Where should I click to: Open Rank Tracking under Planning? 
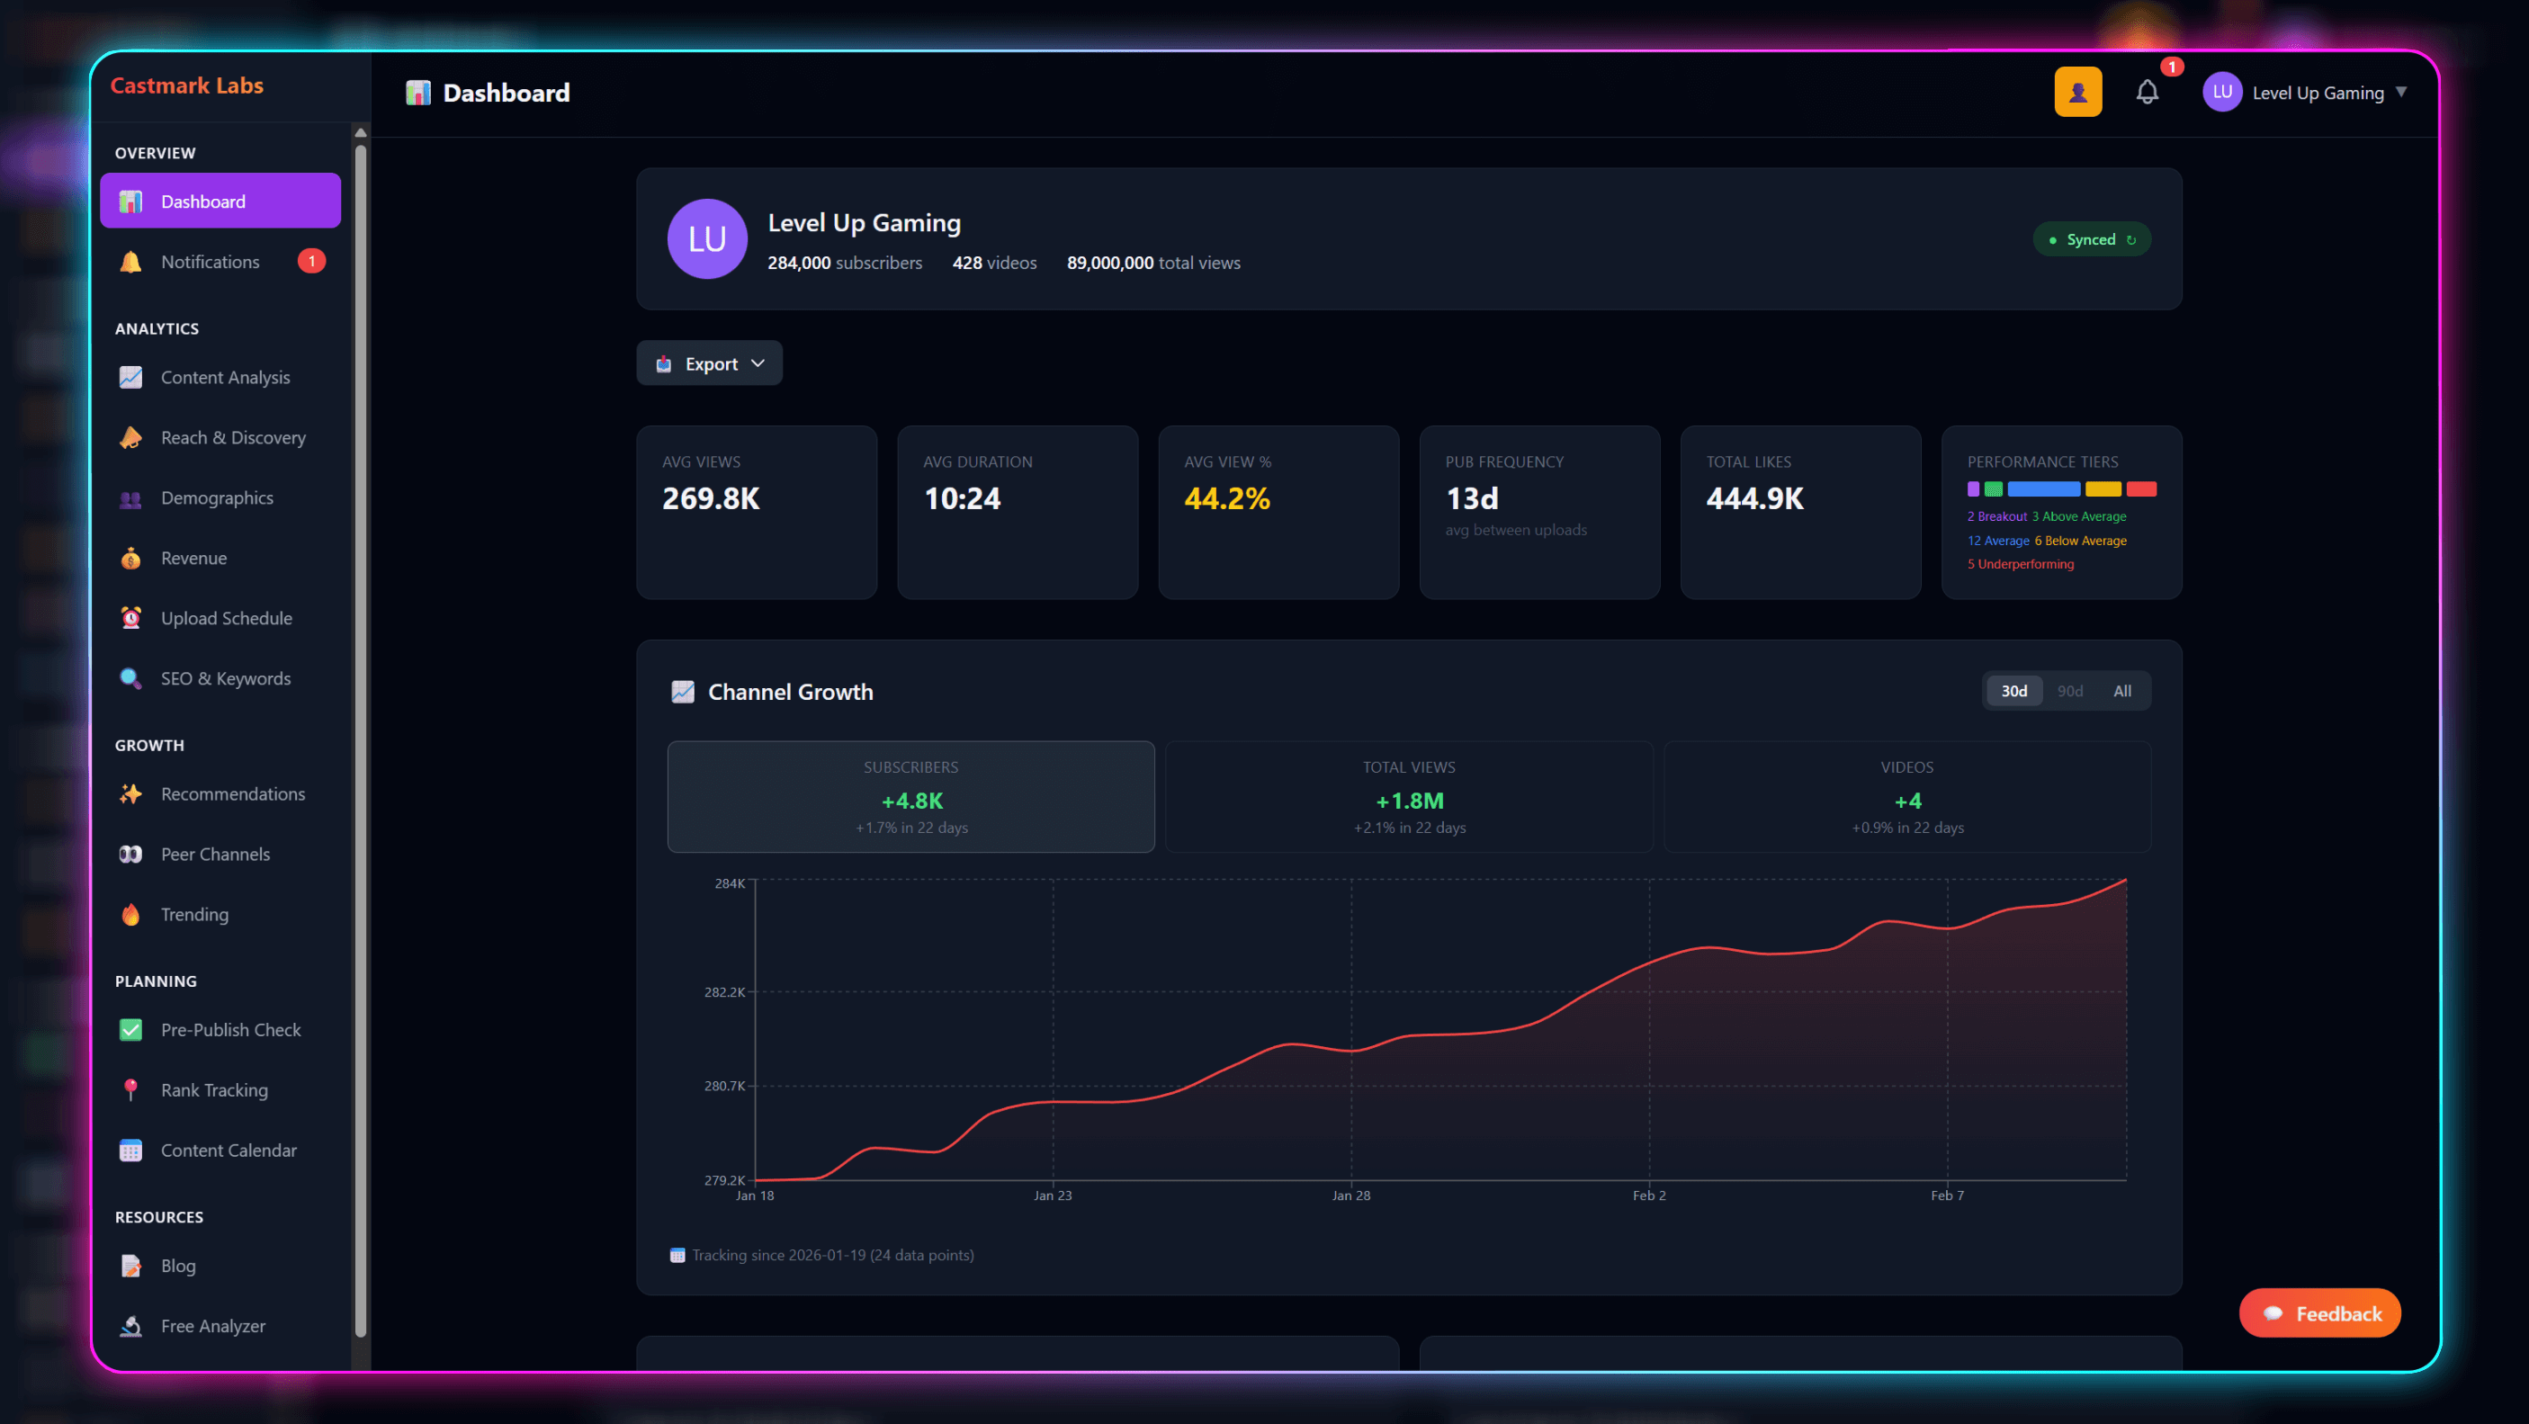coord(214,1089)
